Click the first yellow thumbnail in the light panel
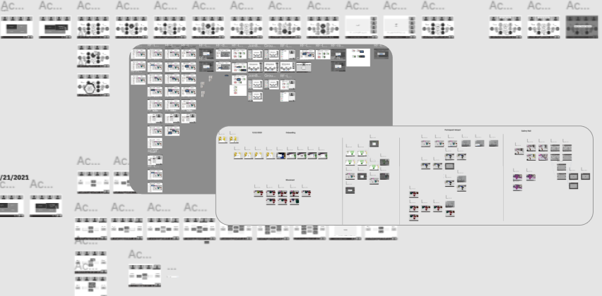 point(223,140)
